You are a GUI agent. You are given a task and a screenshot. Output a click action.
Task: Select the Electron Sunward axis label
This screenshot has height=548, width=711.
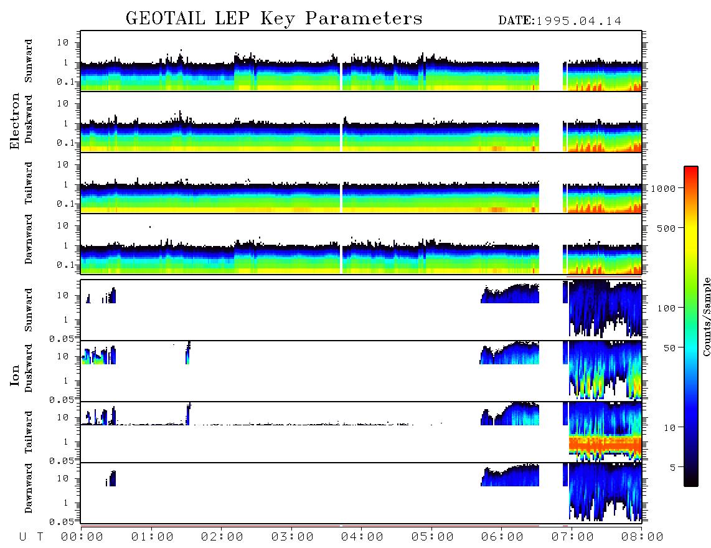[x=29, y=61]
